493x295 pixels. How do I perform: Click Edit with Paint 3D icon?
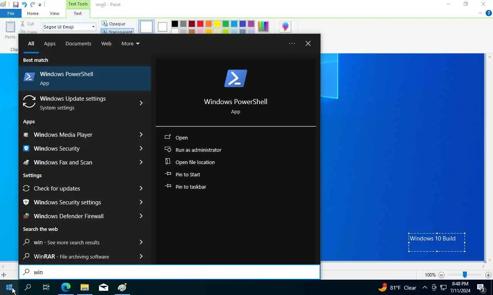click(x=285, y=27)
